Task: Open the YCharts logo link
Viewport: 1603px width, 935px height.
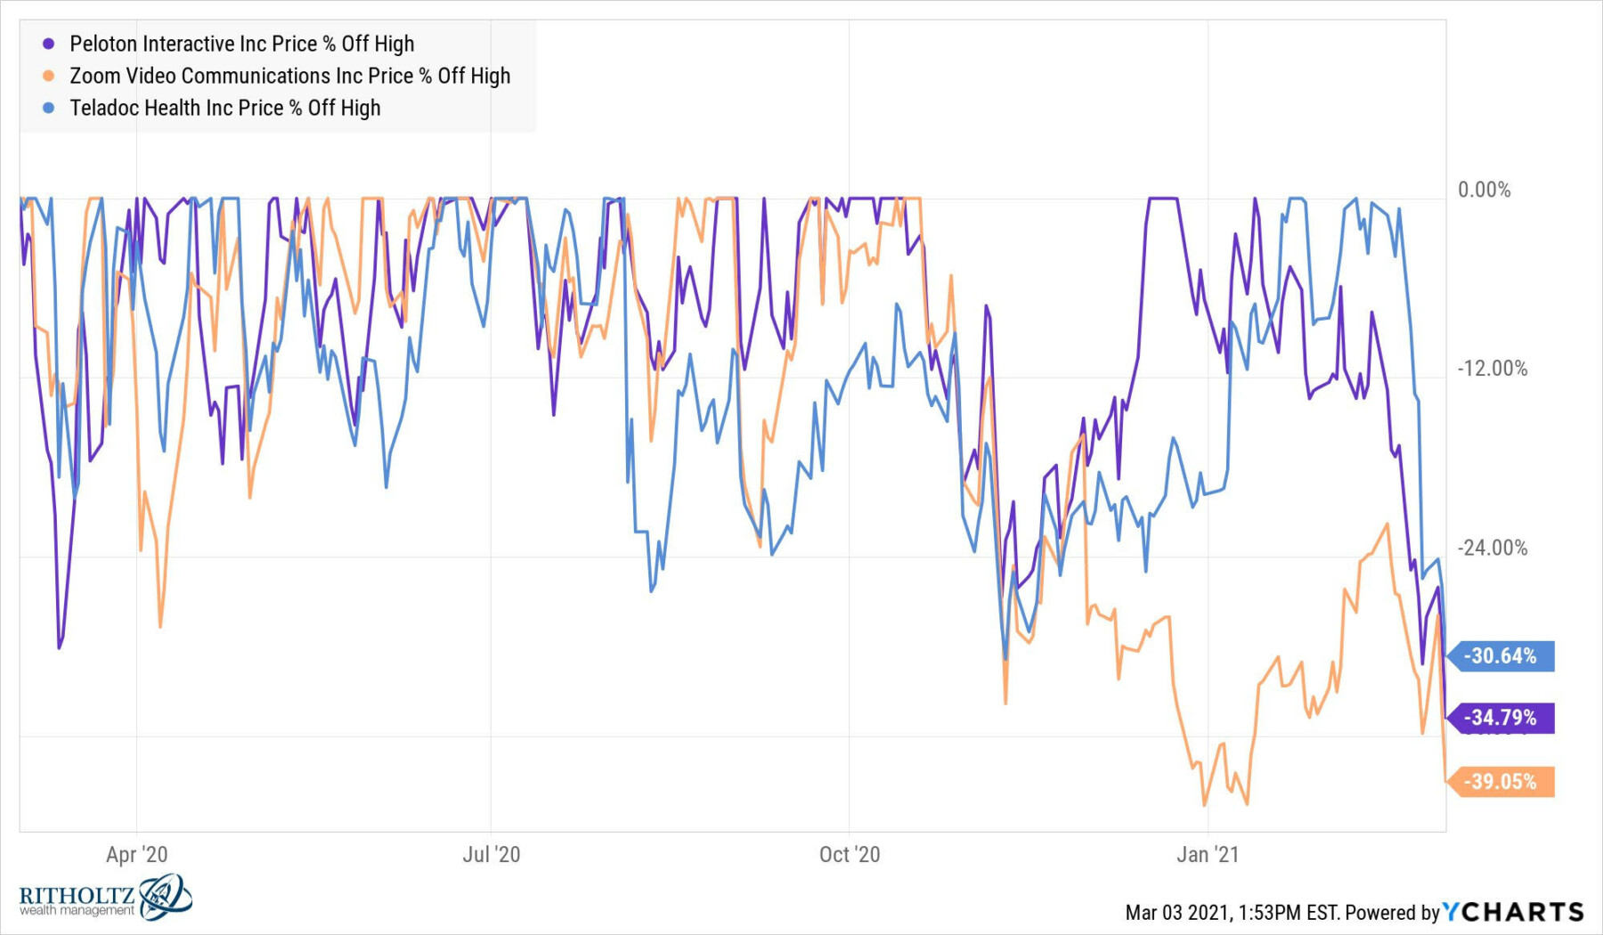Action: coord(1513,912)
